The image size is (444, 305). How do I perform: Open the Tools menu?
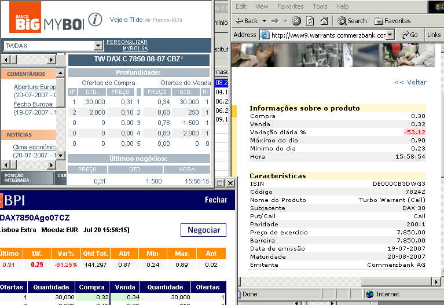click(320, 6)
